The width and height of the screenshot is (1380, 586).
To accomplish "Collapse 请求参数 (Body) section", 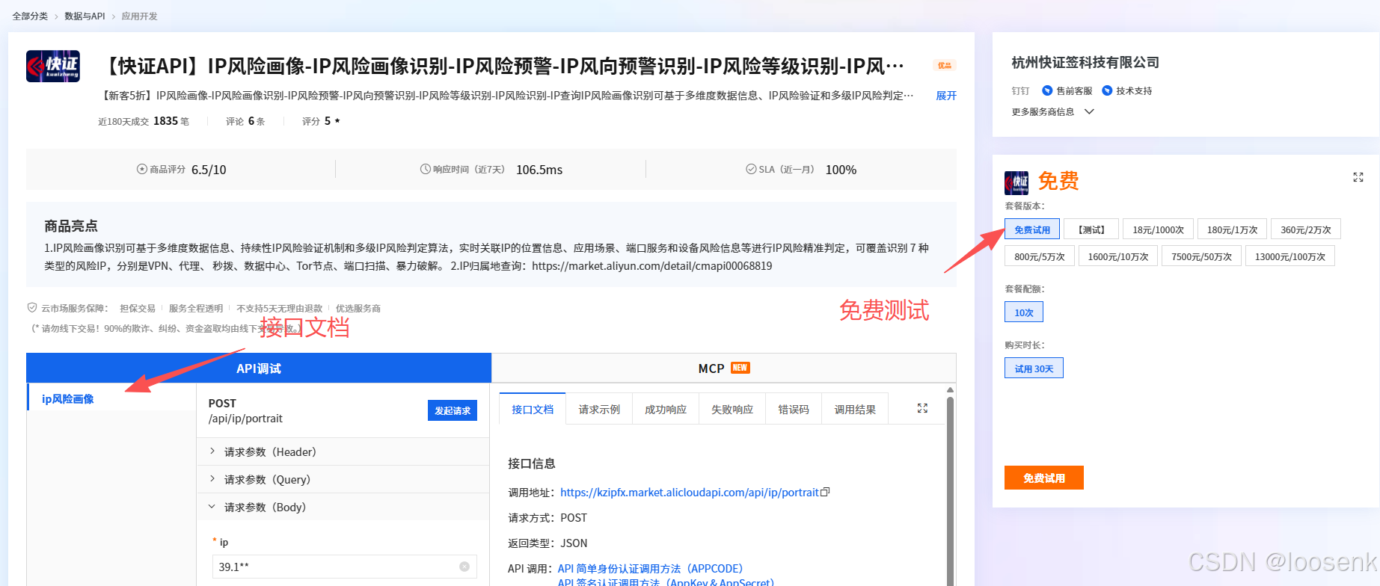I will (x=343, y=507).
